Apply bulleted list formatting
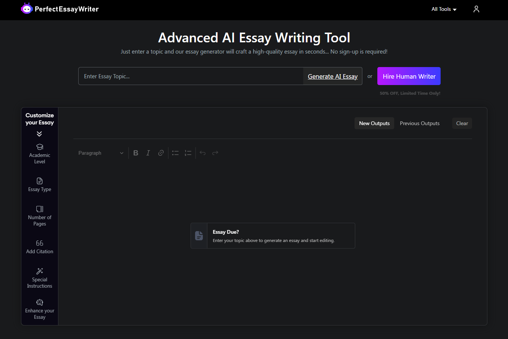Image resolution: width=508 pixels, height=339 pixels. [175, 153]
